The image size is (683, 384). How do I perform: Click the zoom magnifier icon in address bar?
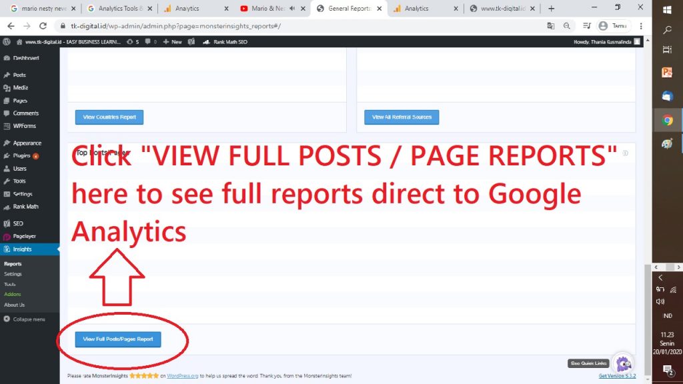click(x=566, y=26)
